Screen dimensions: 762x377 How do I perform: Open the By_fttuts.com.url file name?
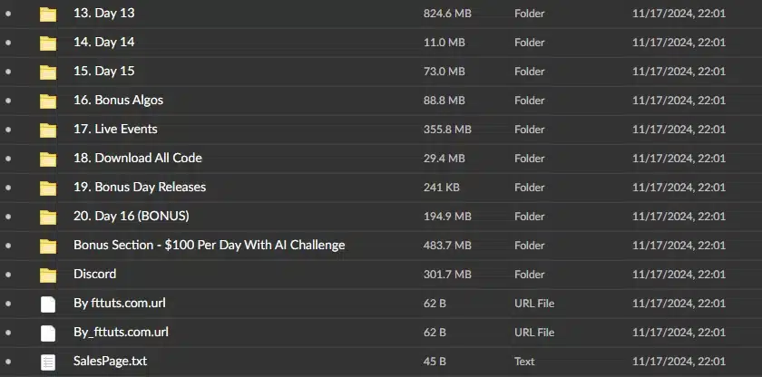[x=121, y=333]
